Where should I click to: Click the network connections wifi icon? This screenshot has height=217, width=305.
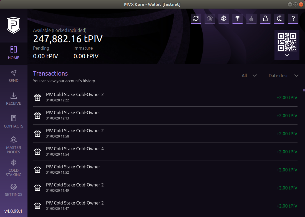(238, 19)
